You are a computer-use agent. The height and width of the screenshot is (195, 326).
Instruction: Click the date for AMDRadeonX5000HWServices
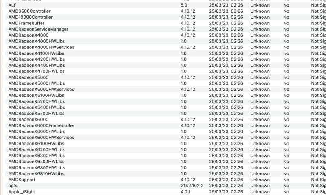226,89
